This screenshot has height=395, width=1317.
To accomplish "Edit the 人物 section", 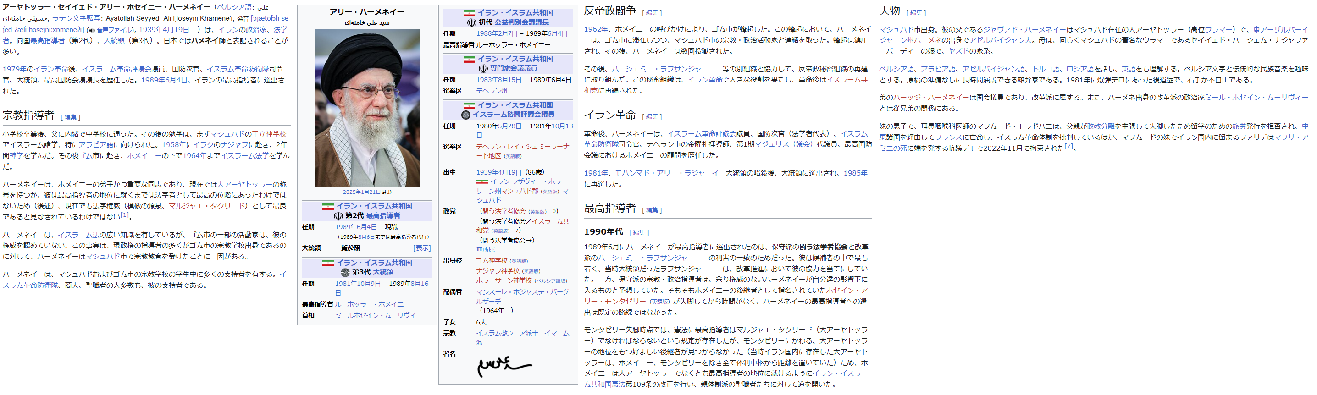I will (x=916, y=13).
